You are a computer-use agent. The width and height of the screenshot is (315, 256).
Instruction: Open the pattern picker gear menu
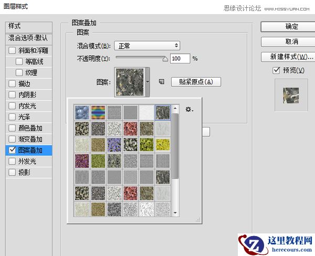coord(189,110)
